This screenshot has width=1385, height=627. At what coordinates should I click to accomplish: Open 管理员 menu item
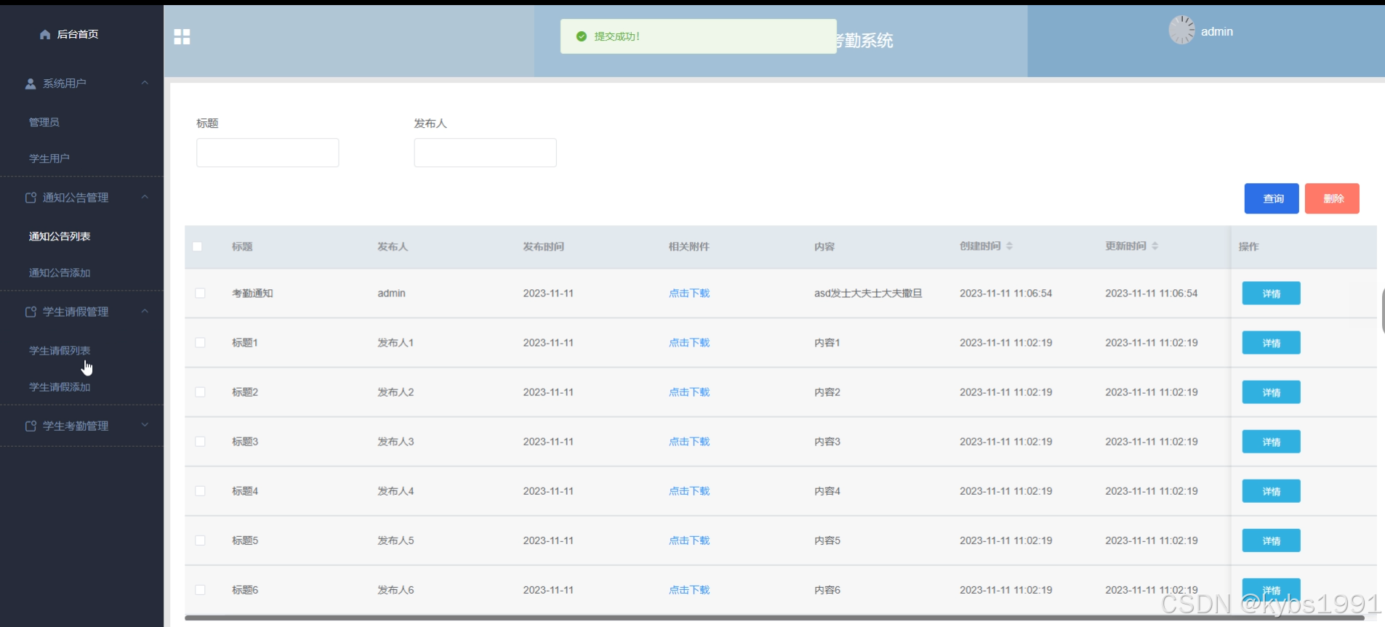[44, 122]
